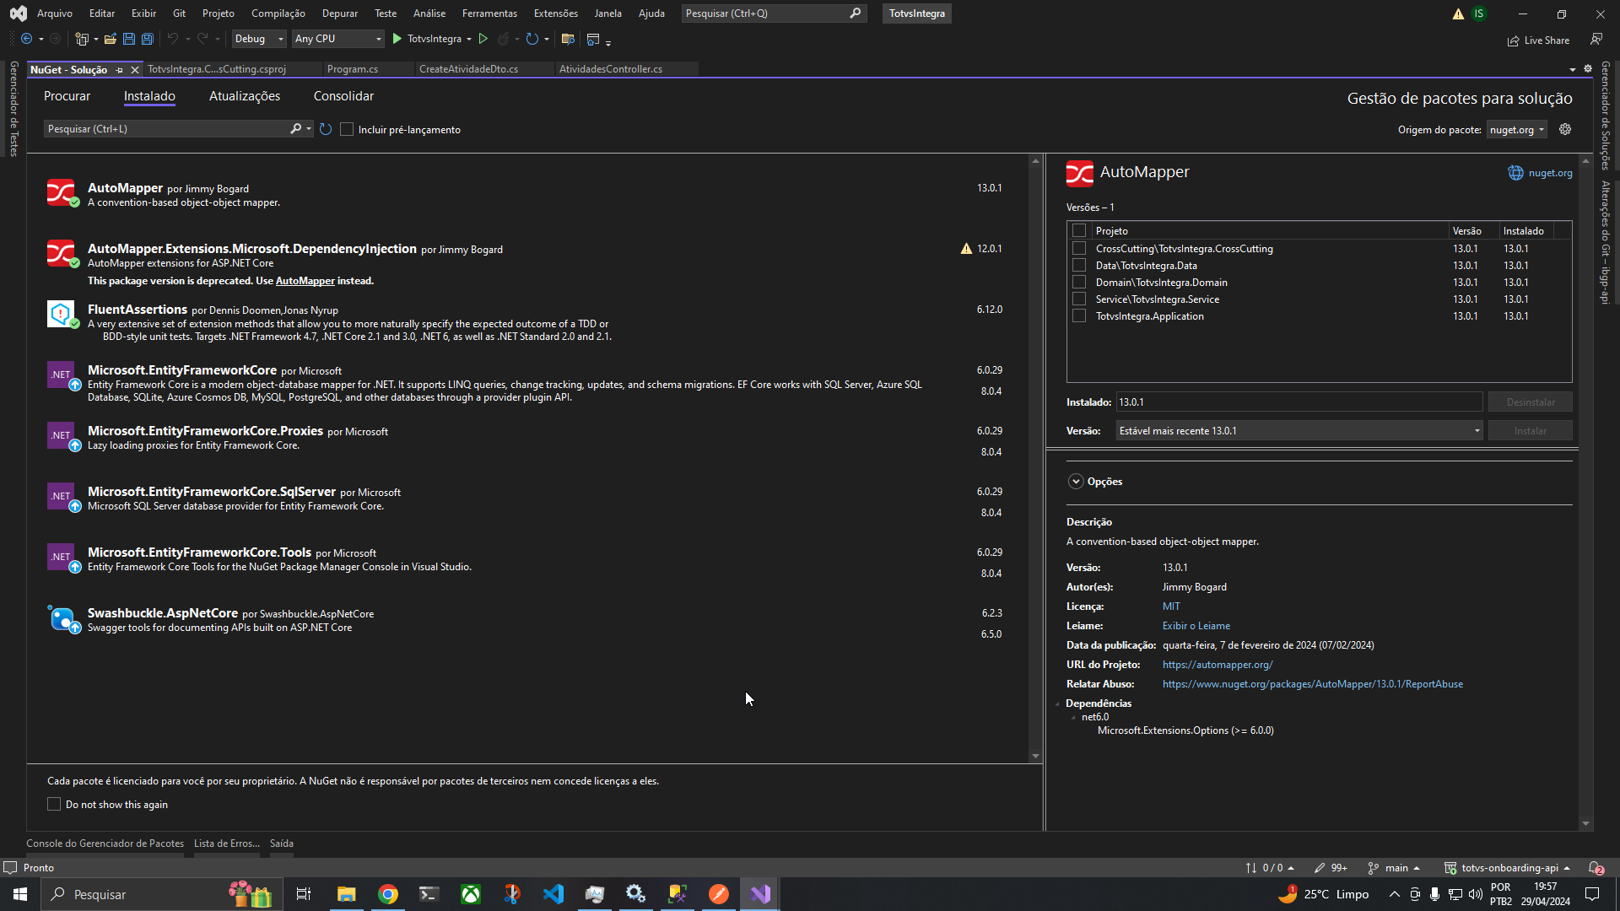Click AutoMapper link in deprecation message

[305, 281]
